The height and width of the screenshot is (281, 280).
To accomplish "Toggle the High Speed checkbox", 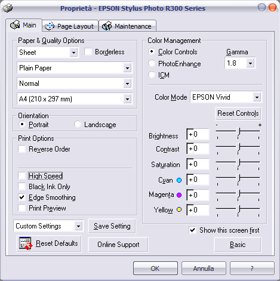I will 21,176.
